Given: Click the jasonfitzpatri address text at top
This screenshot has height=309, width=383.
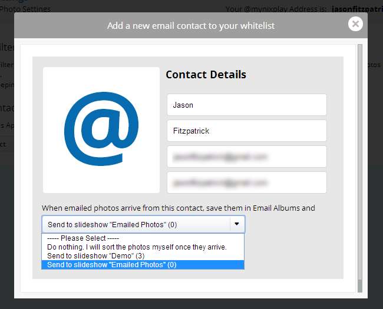Looking at the screenshot, I should [x=357, y=9].
